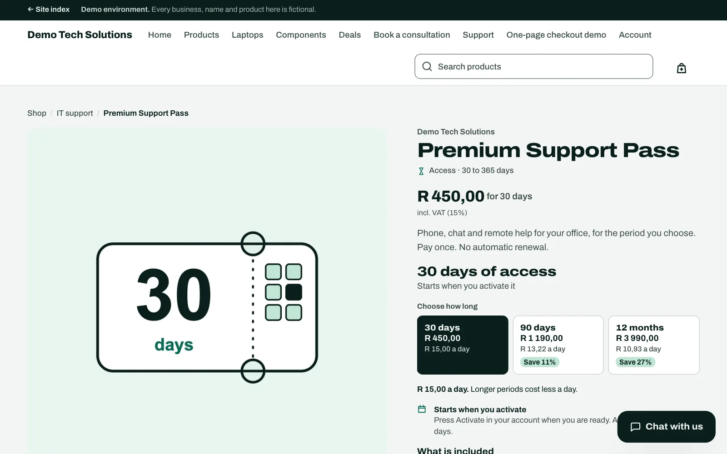Screen dimensions: 727x454
Task: Click the Premium Support Pass heading
Action: click(x=548, y=150)
